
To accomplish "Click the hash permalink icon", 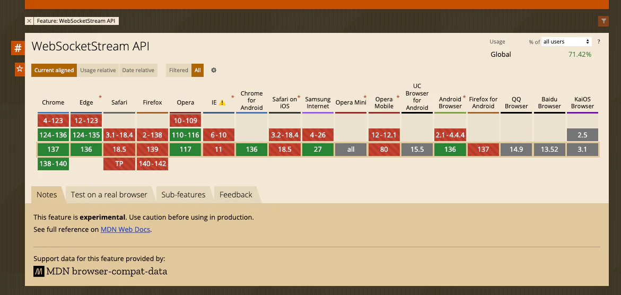I will tap(18, 48).
